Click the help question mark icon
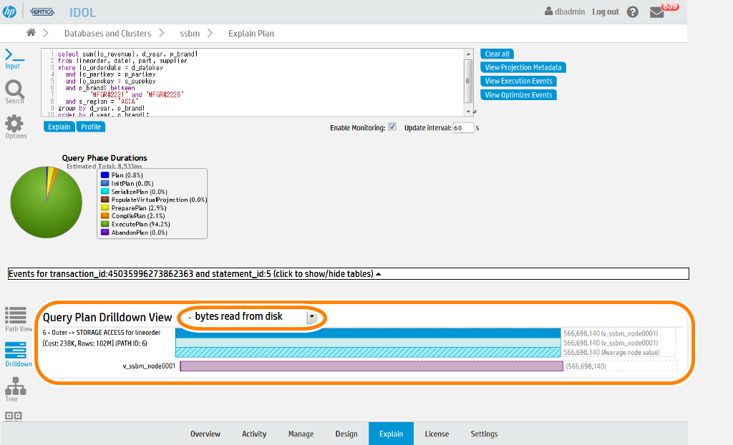This screenshot has height=445, width=733. [632, 12]
